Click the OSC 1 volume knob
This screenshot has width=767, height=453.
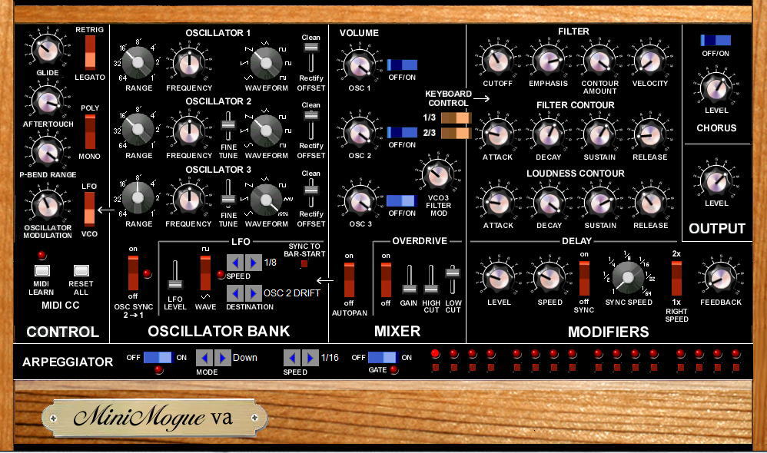point(359,65)
